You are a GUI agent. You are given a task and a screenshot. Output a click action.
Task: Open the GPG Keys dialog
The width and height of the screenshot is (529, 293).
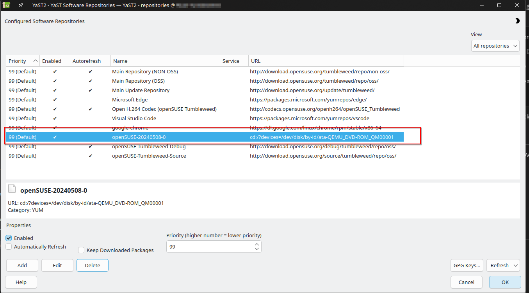[467, 265]
